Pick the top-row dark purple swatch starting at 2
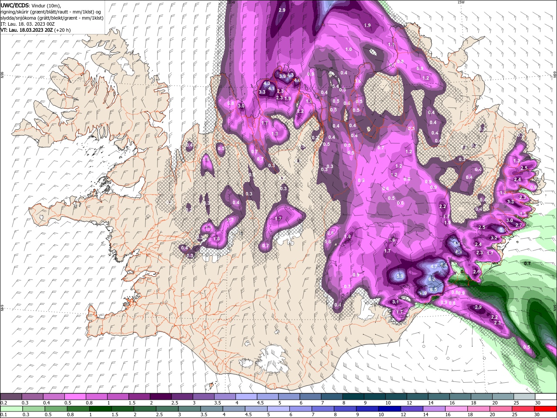Viewport: 557px width, 418px height. click(x=160, y=397)
